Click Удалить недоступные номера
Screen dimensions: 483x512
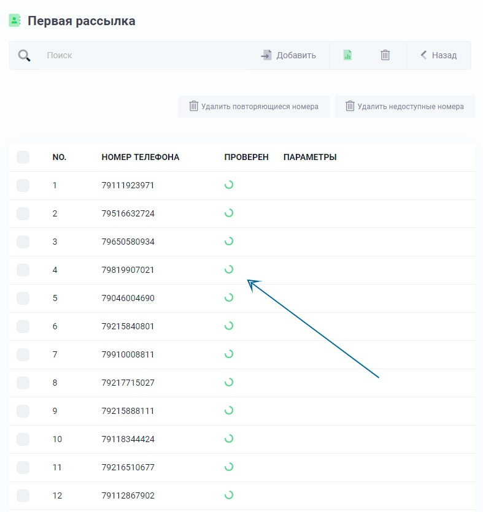pyautogui.click(x=405, y=107)
